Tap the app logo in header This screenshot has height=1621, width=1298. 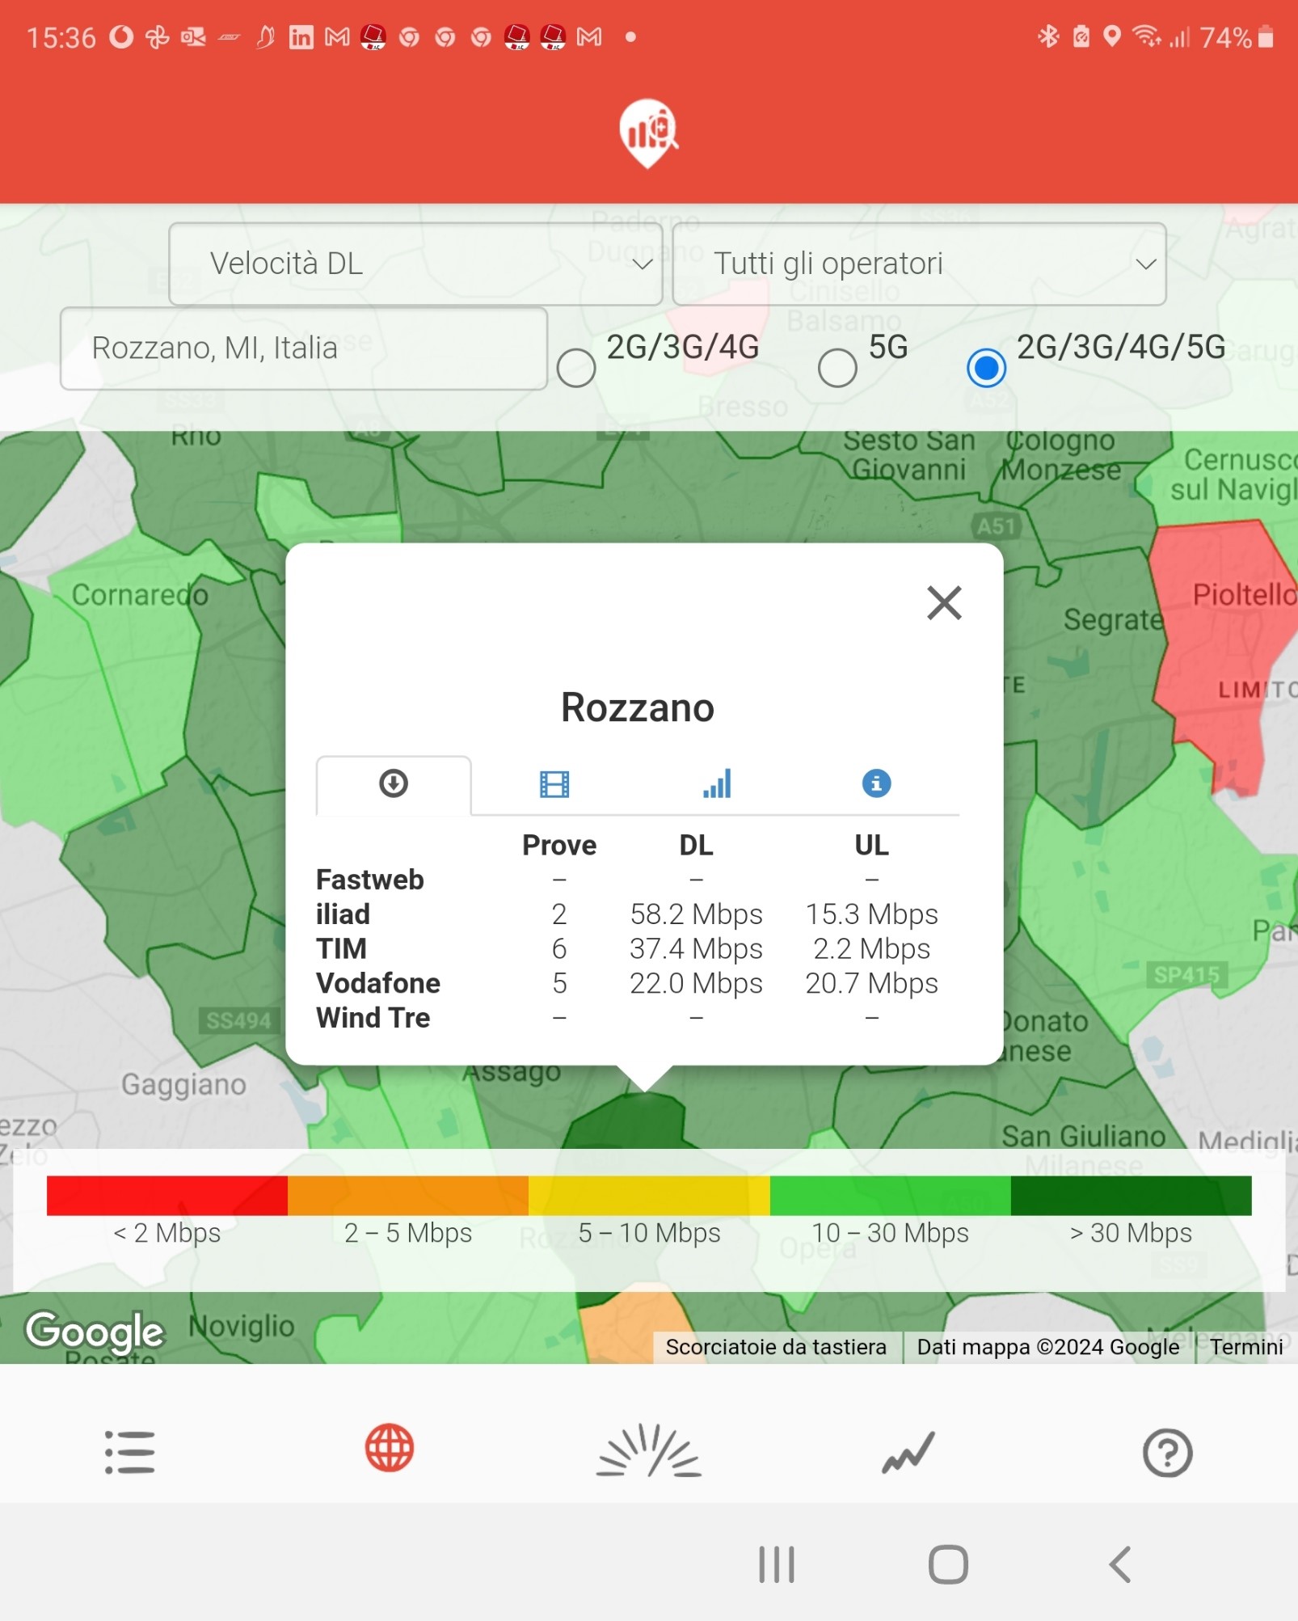648,133
